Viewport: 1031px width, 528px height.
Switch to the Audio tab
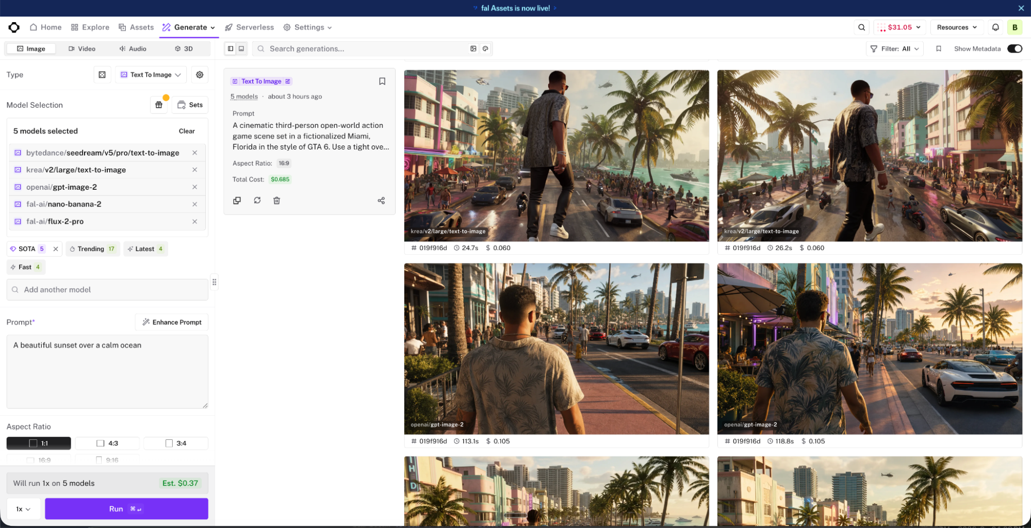tap(133, 48)
